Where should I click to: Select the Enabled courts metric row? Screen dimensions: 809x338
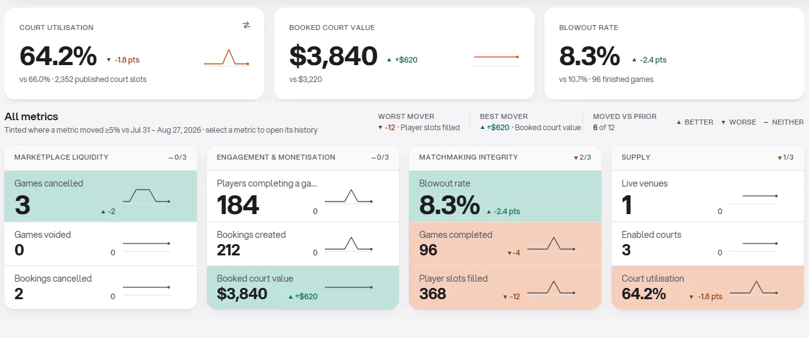[707, 244]
